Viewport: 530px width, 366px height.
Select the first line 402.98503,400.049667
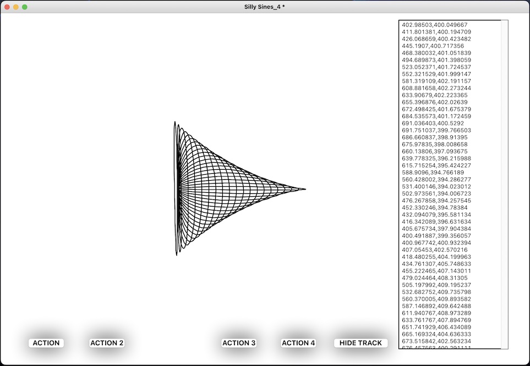(435, 25)
